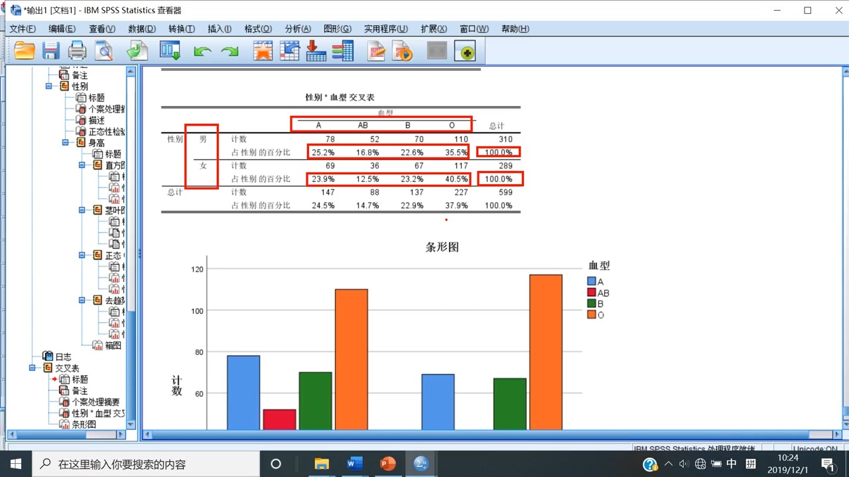
Task: Click the Windows search box
Action: click(145, 464)
